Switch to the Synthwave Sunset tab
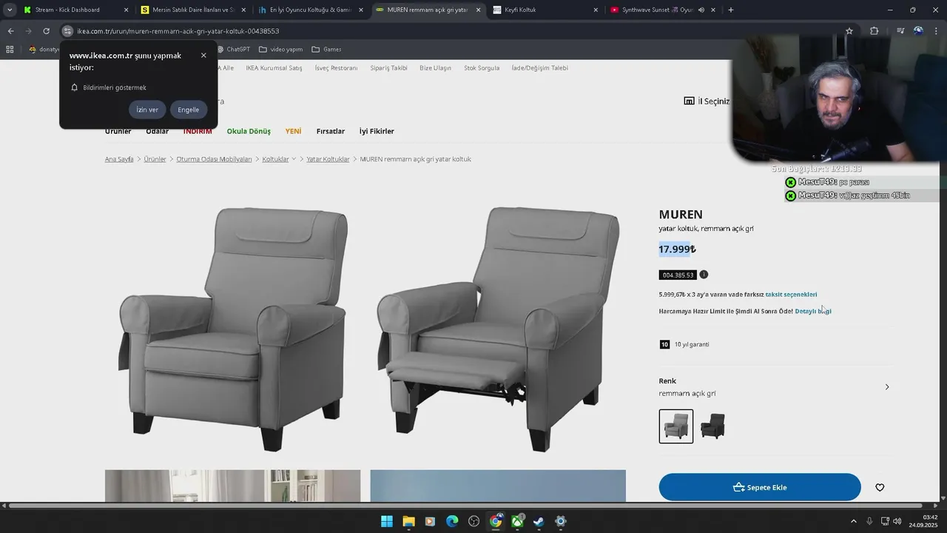 coord(663,10)
